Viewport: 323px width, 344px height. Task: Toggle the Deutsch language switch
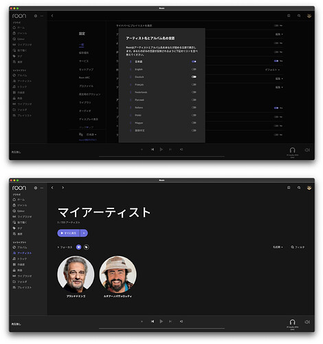[x=194, y=77]
